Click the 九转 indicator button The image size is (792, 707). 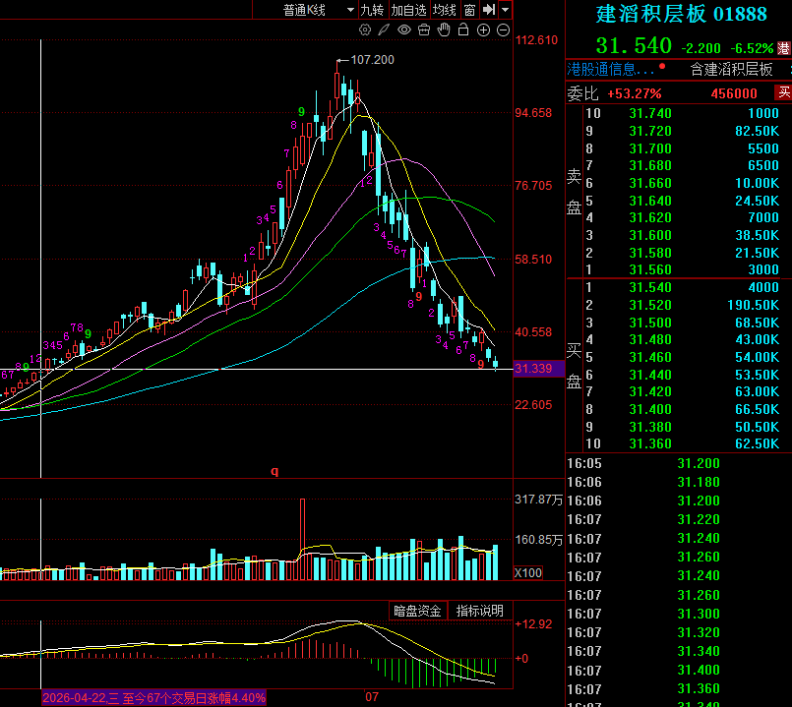click(x=372, y=10)
